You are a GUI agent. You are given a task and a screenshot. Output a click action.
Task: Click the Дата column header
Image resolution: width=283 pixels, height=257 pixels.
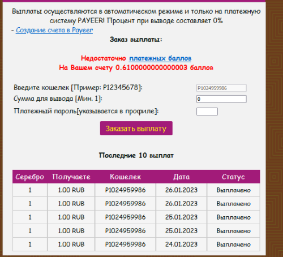[181, 177]
